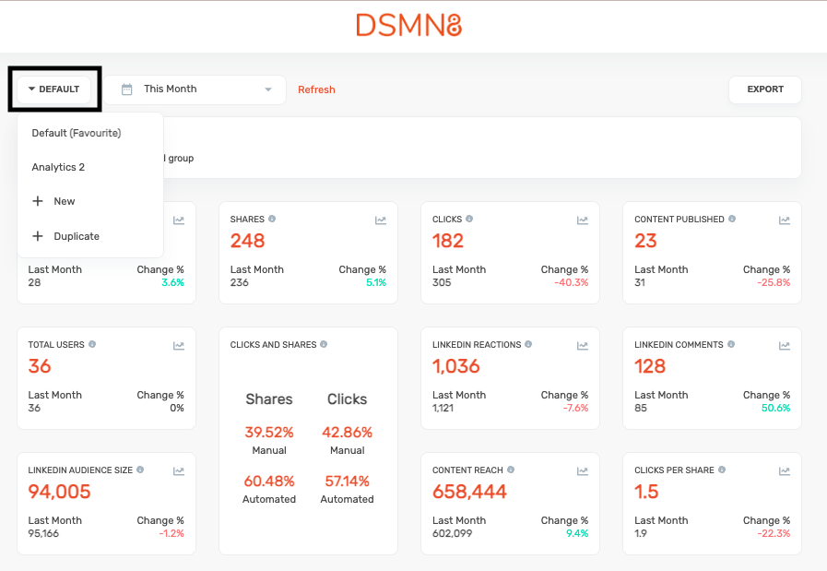View chart for LinkedIn Comments card

[x=785, y=346]
